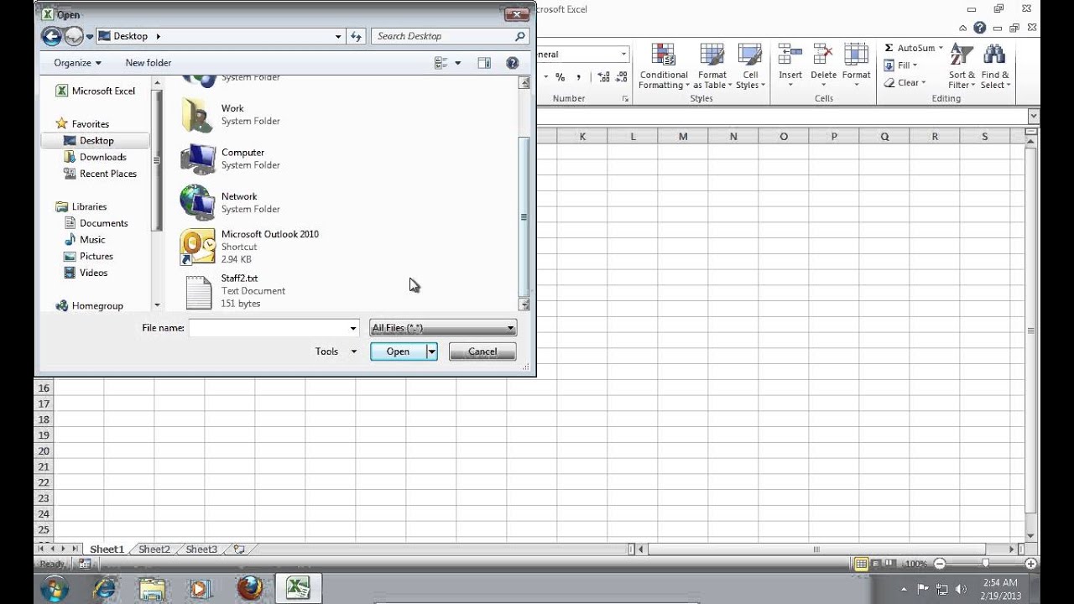Click the File name input field
The image size is (1074, 604).
click(x=274, y=328)
